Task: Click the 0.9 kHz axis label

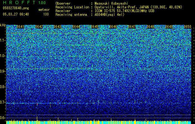Action: [x=3, y=71]
